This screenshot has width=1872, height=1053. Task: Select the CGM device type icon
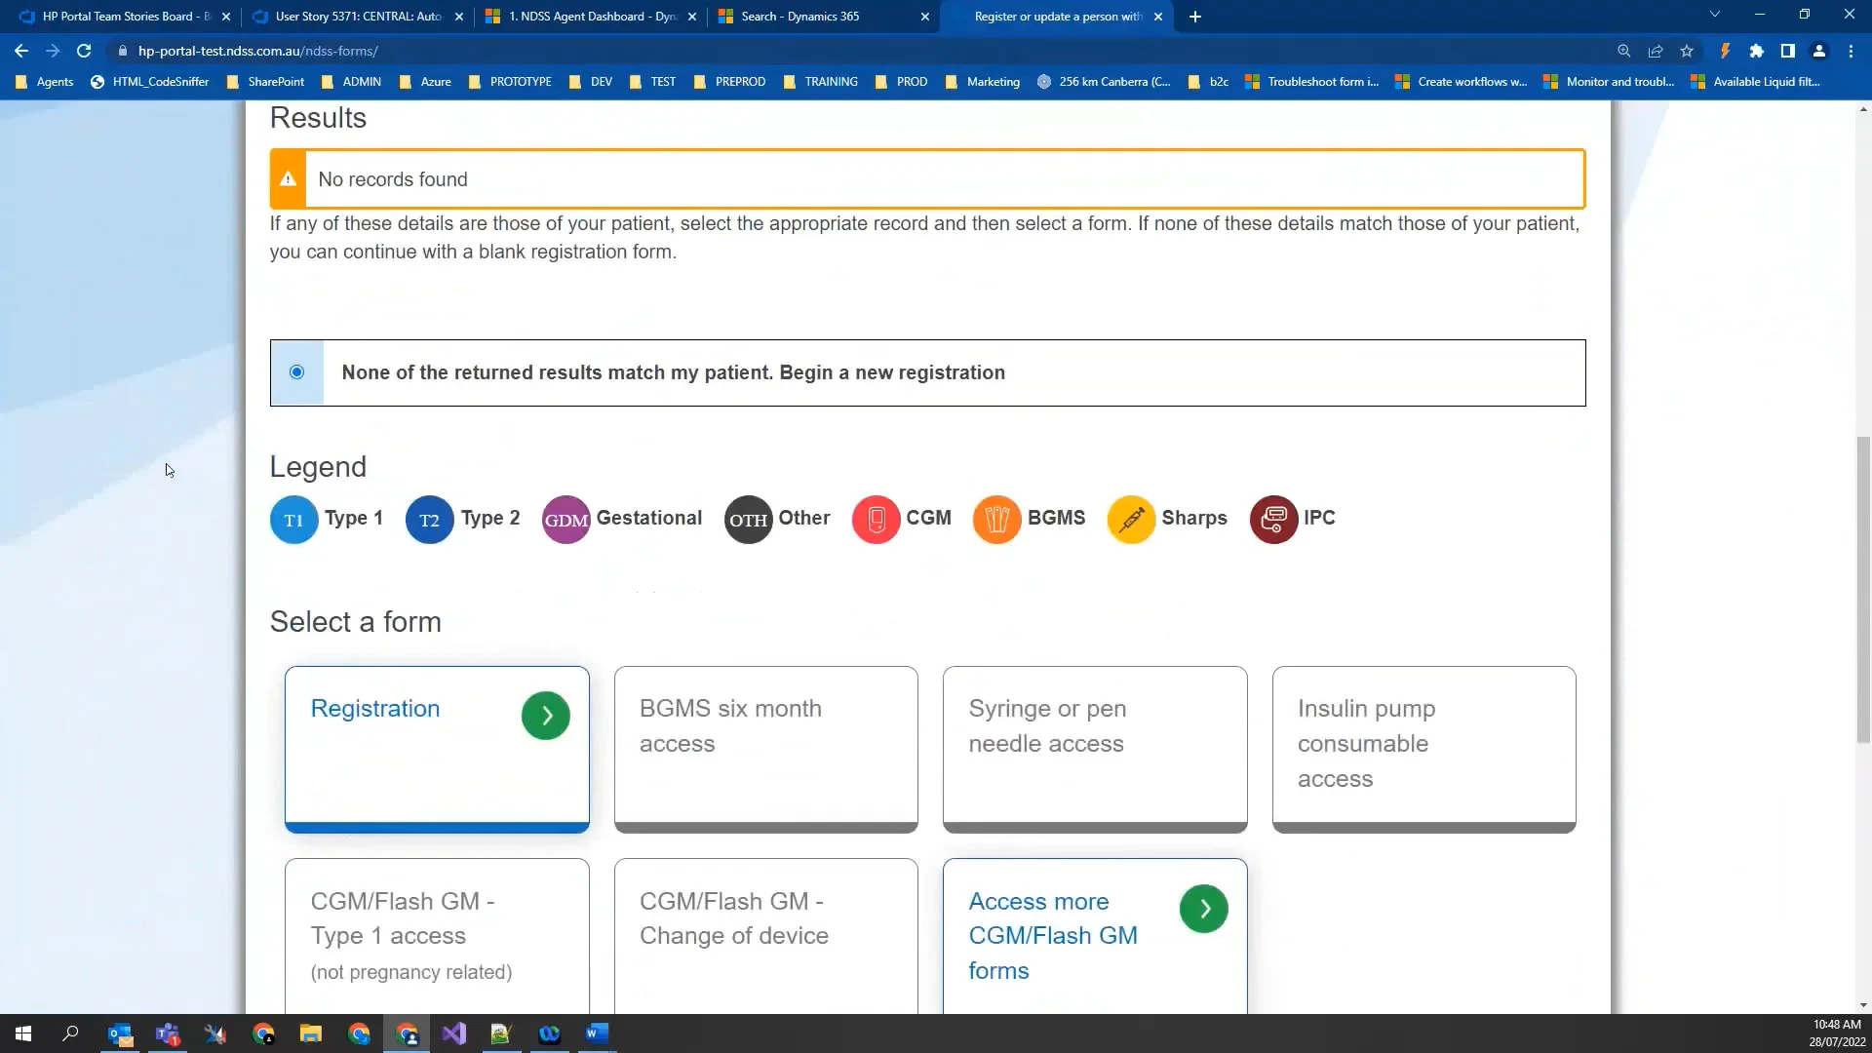(877, 520)
